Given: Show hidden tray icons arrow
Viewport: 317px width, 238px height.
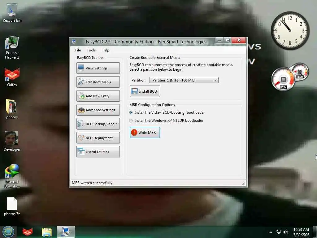Looking at the screenshot, I should [x=271, y=232].
